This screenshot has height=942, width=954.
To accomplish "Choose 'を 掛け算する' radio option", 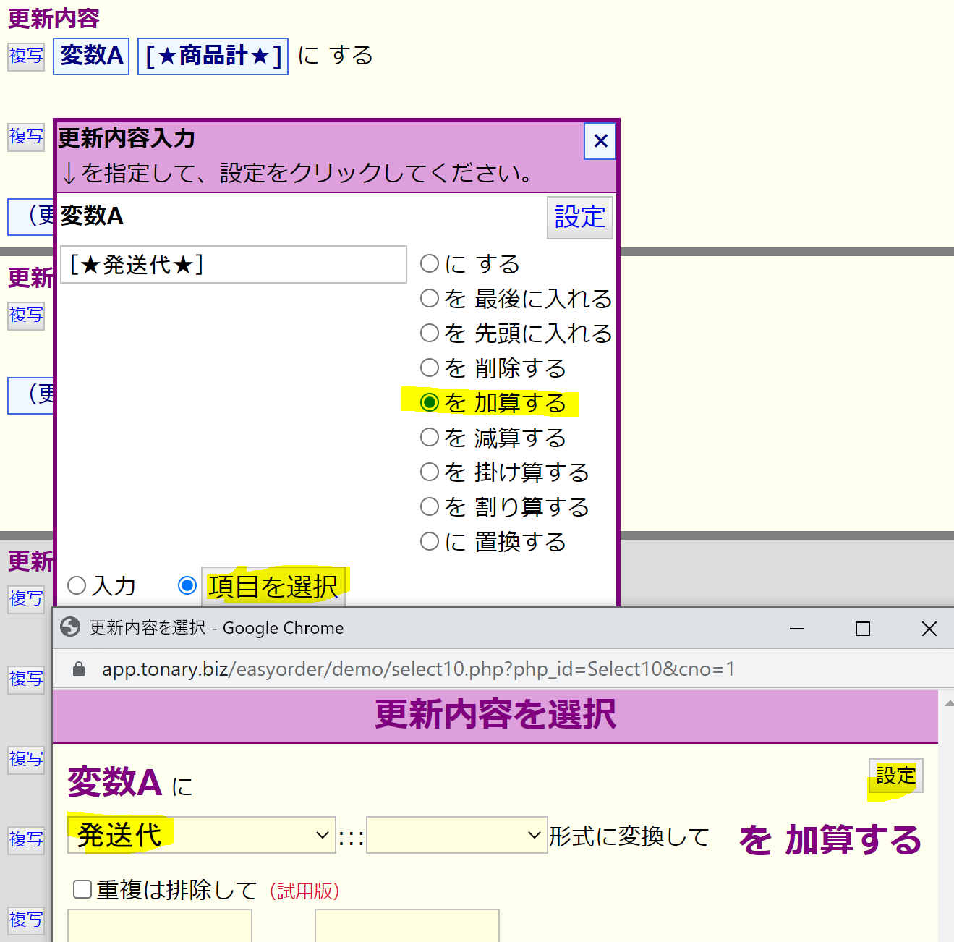I will pyautogui.click(x=430, y=472).
